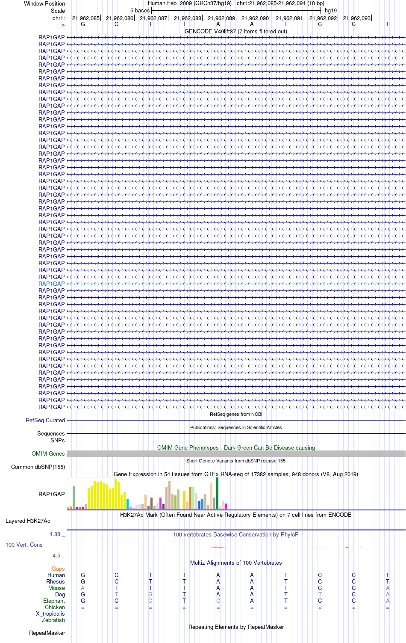Open the H3K27Ac Mark track title

[236, 515]
